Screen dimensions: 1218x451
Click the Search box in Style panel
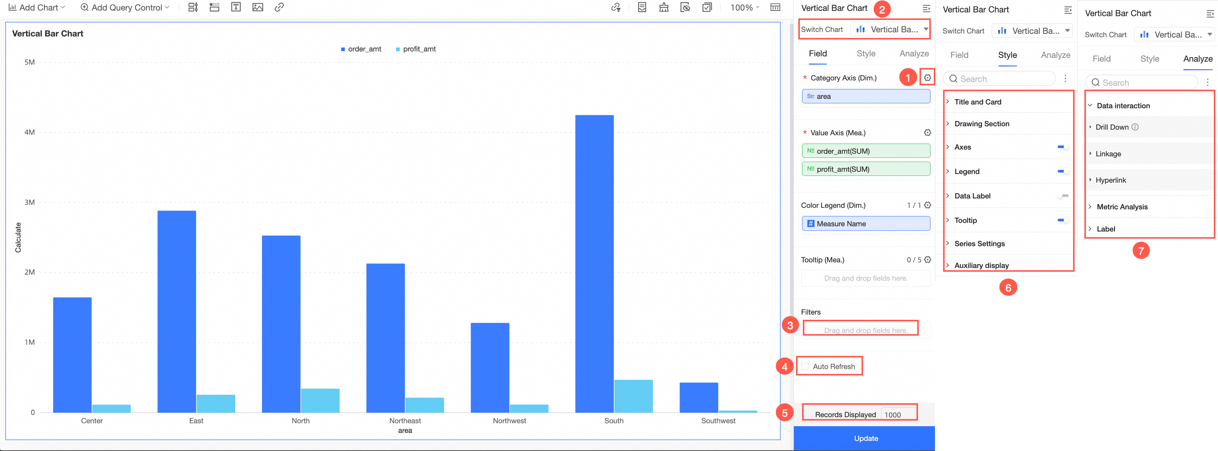pos(999,79)
